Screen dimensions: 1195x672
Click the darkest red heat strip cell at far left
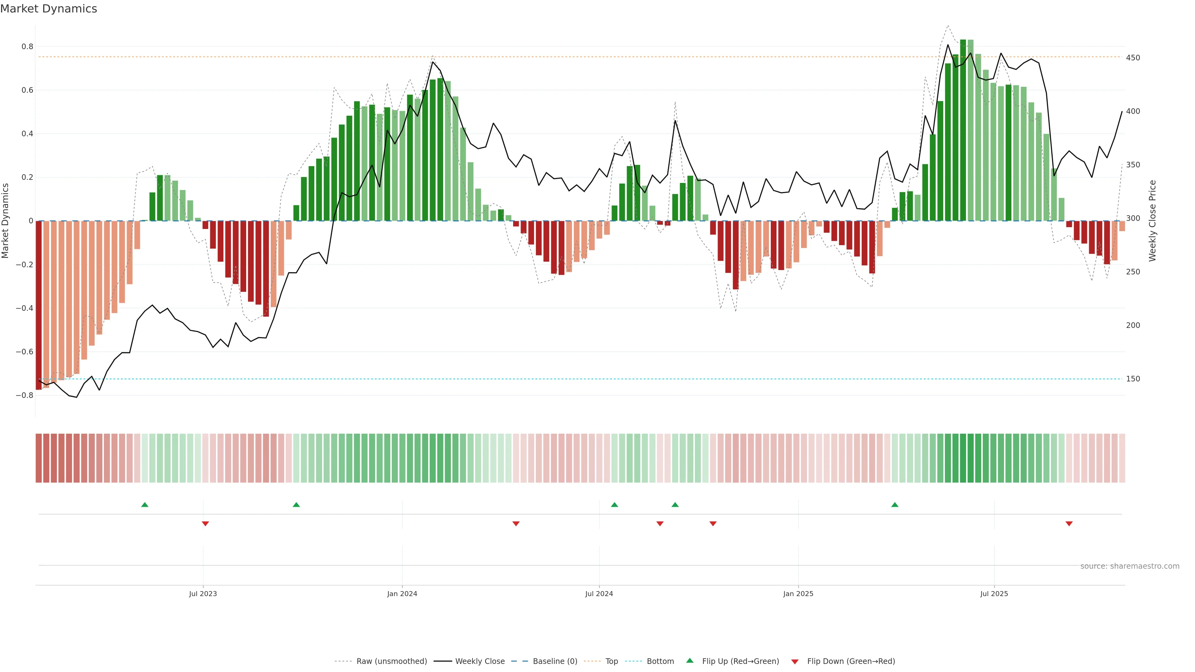pos(39,458)
